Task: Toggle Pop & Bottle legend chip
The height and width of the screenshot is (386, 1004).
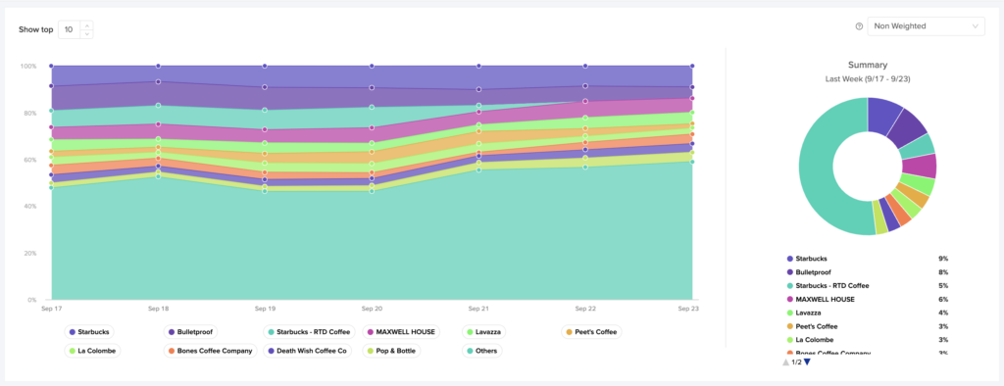Action: click(390, 351)
